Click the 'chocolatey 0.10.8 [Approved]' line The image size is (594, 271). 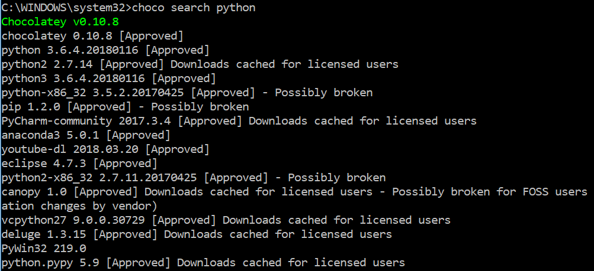(92, 36)
